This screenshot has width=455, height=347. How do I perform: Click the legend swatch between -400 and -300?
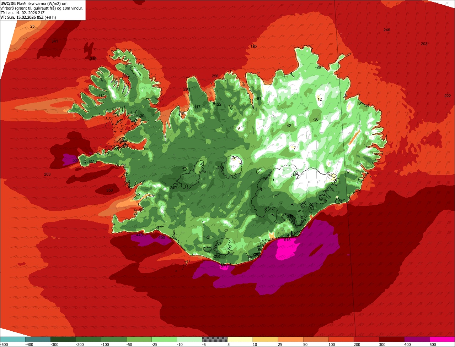point(38,339)
